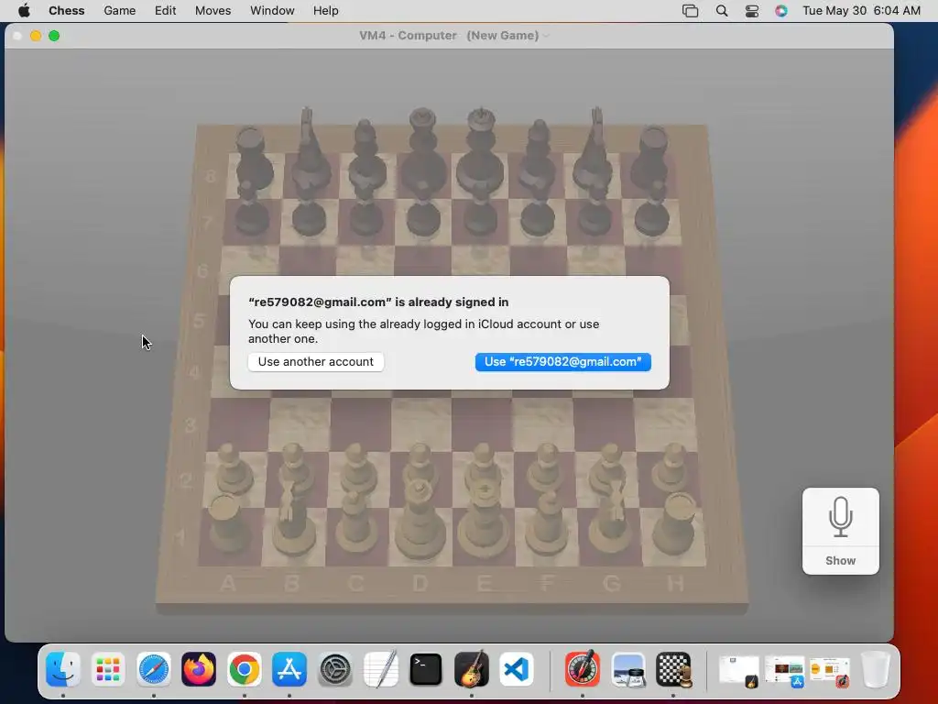The image size is (938, 704).
Task: Click the green full-screen window button
Action: 54,36
